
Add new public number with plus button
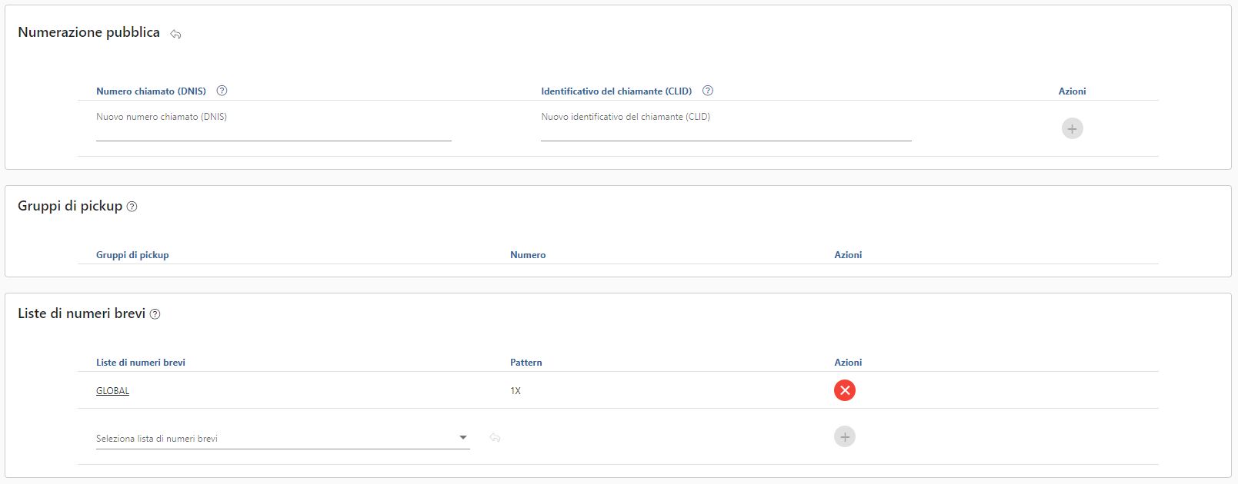[x=1072, y=128]
